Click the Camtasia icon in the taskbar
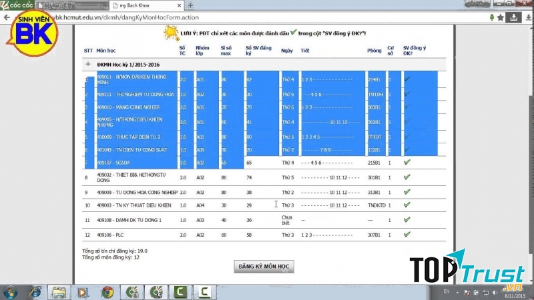Viewport: 534px width, 300px height. click(x=178, y=291)
